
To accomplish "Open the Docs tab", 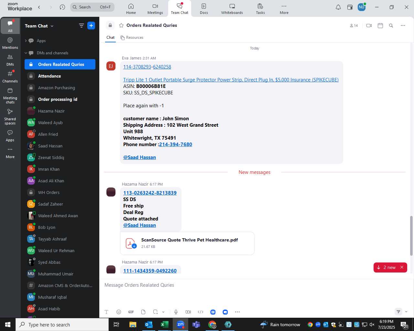I will [204, 9].
